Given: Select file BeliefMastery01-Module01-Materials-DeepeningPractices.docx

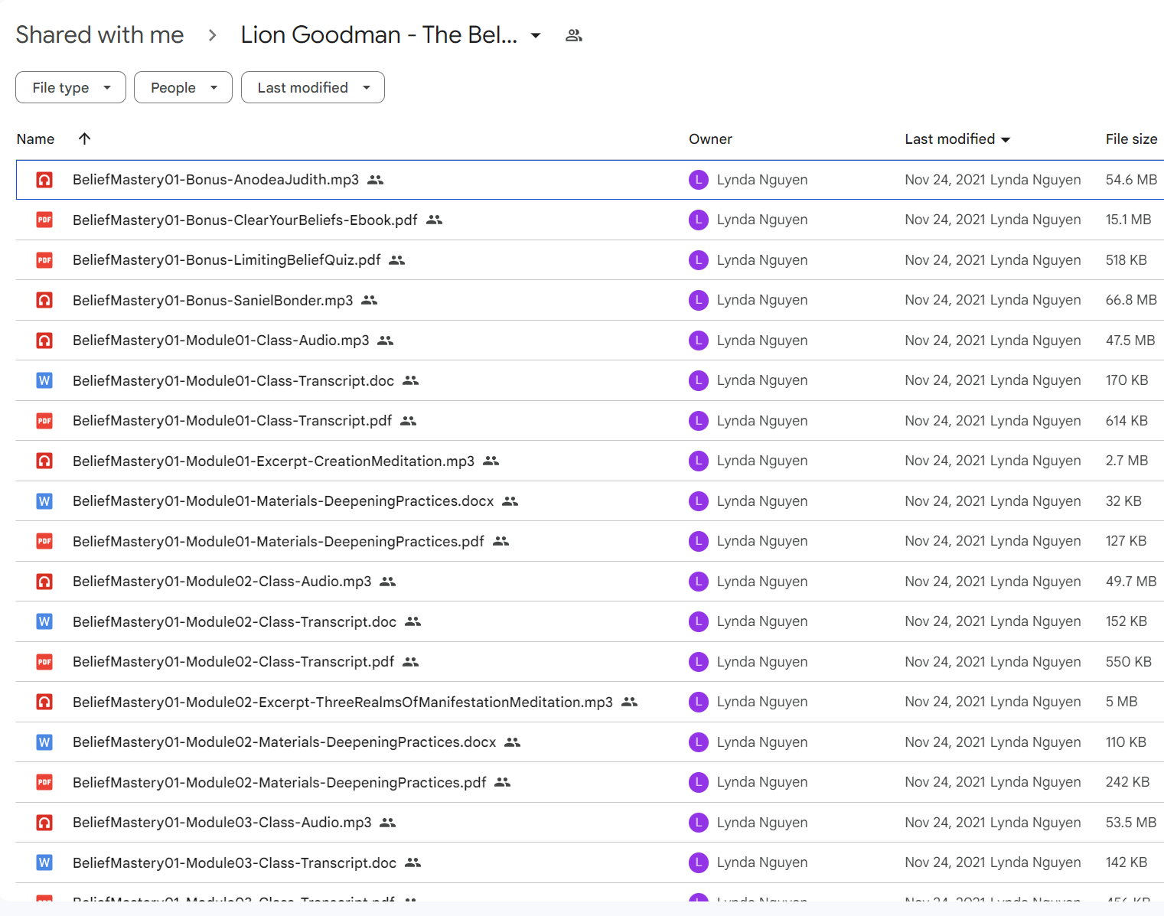Looking at the screenshot, I should [x=283, y=501].
